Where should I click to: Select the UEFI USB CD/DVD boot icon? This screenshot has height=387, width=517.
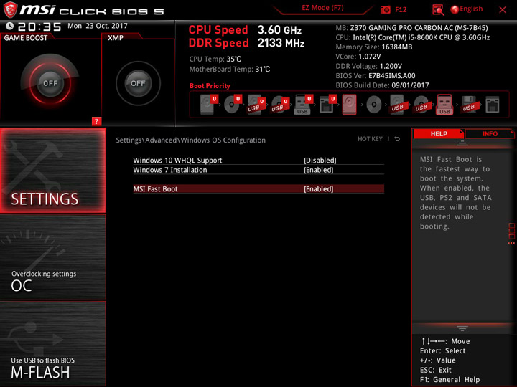pyautogui.click(x=280, y=105)
